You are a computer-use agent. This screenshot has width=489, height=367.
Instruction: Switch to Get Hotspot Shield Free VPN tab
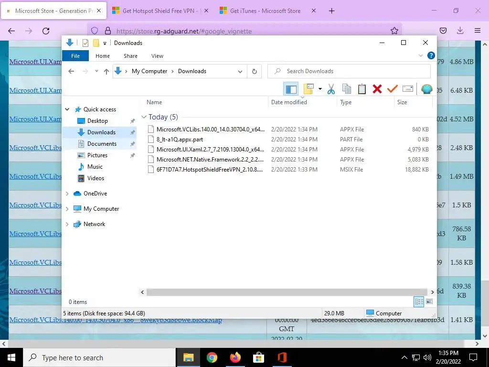[x=160, y=11]
